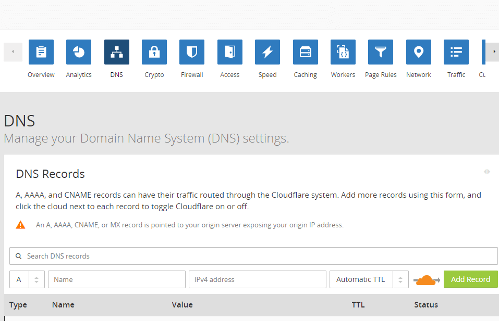499x321 pixels.
Task: Open the Analytics pie chart icon
Action: pos(79,52)
